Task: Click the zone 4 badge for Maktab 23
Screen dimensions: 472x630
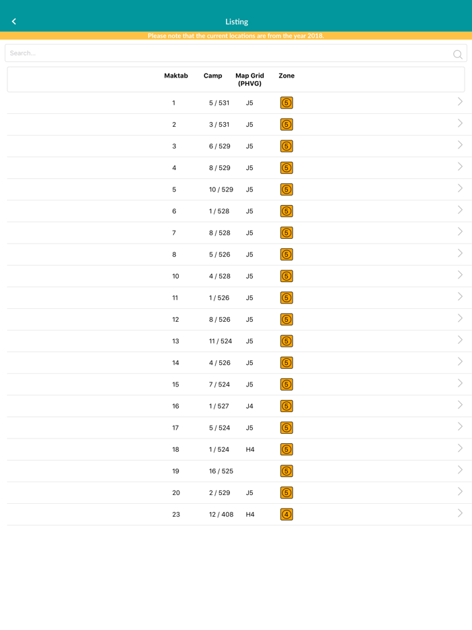Action: 287,514
